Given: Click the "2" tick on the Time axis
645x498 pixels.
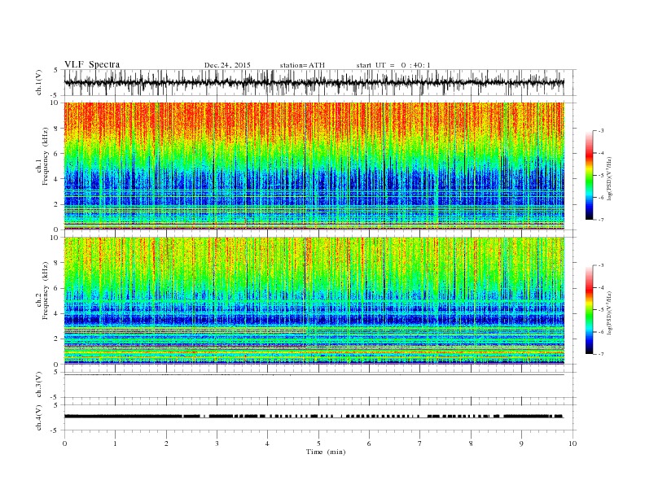Looking at the screenshot, I should 166,443.
